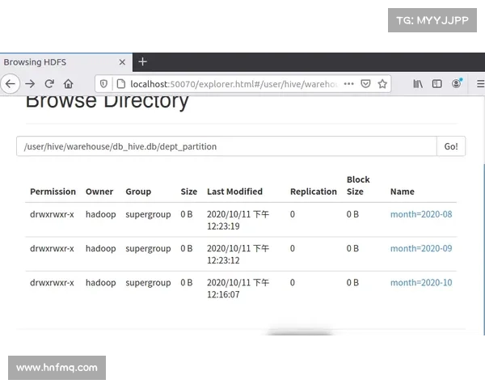Toggle the sidebar view icon
This screenshot has height=388, width=485.
[437, 83]
